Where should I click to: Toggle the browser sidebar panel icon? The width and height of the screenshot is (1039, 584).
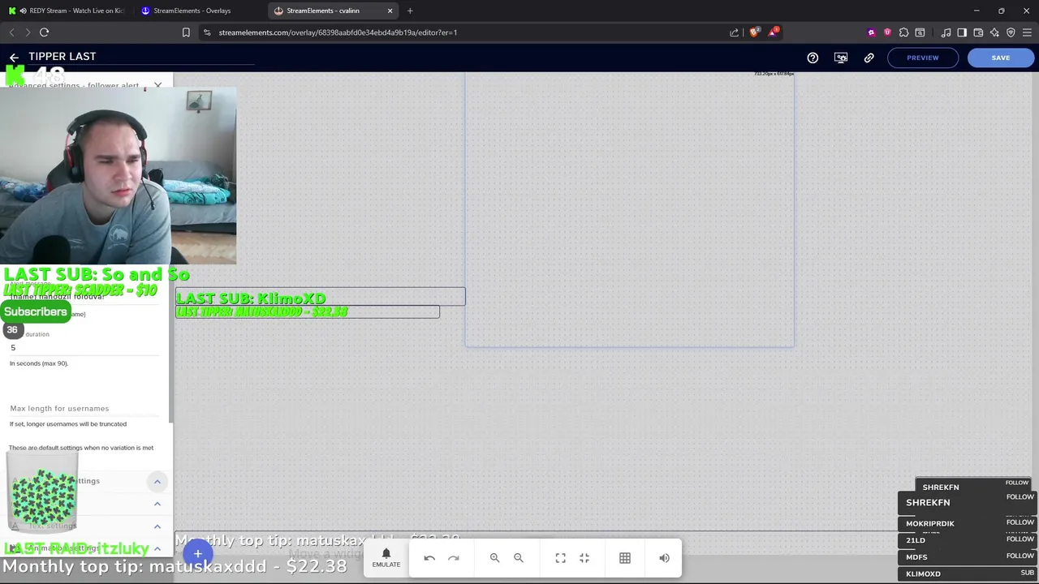coord(962,32)
